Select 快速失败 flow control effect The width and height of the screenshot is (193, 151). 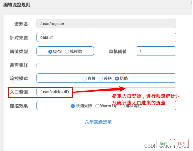(x=73, y=106)
